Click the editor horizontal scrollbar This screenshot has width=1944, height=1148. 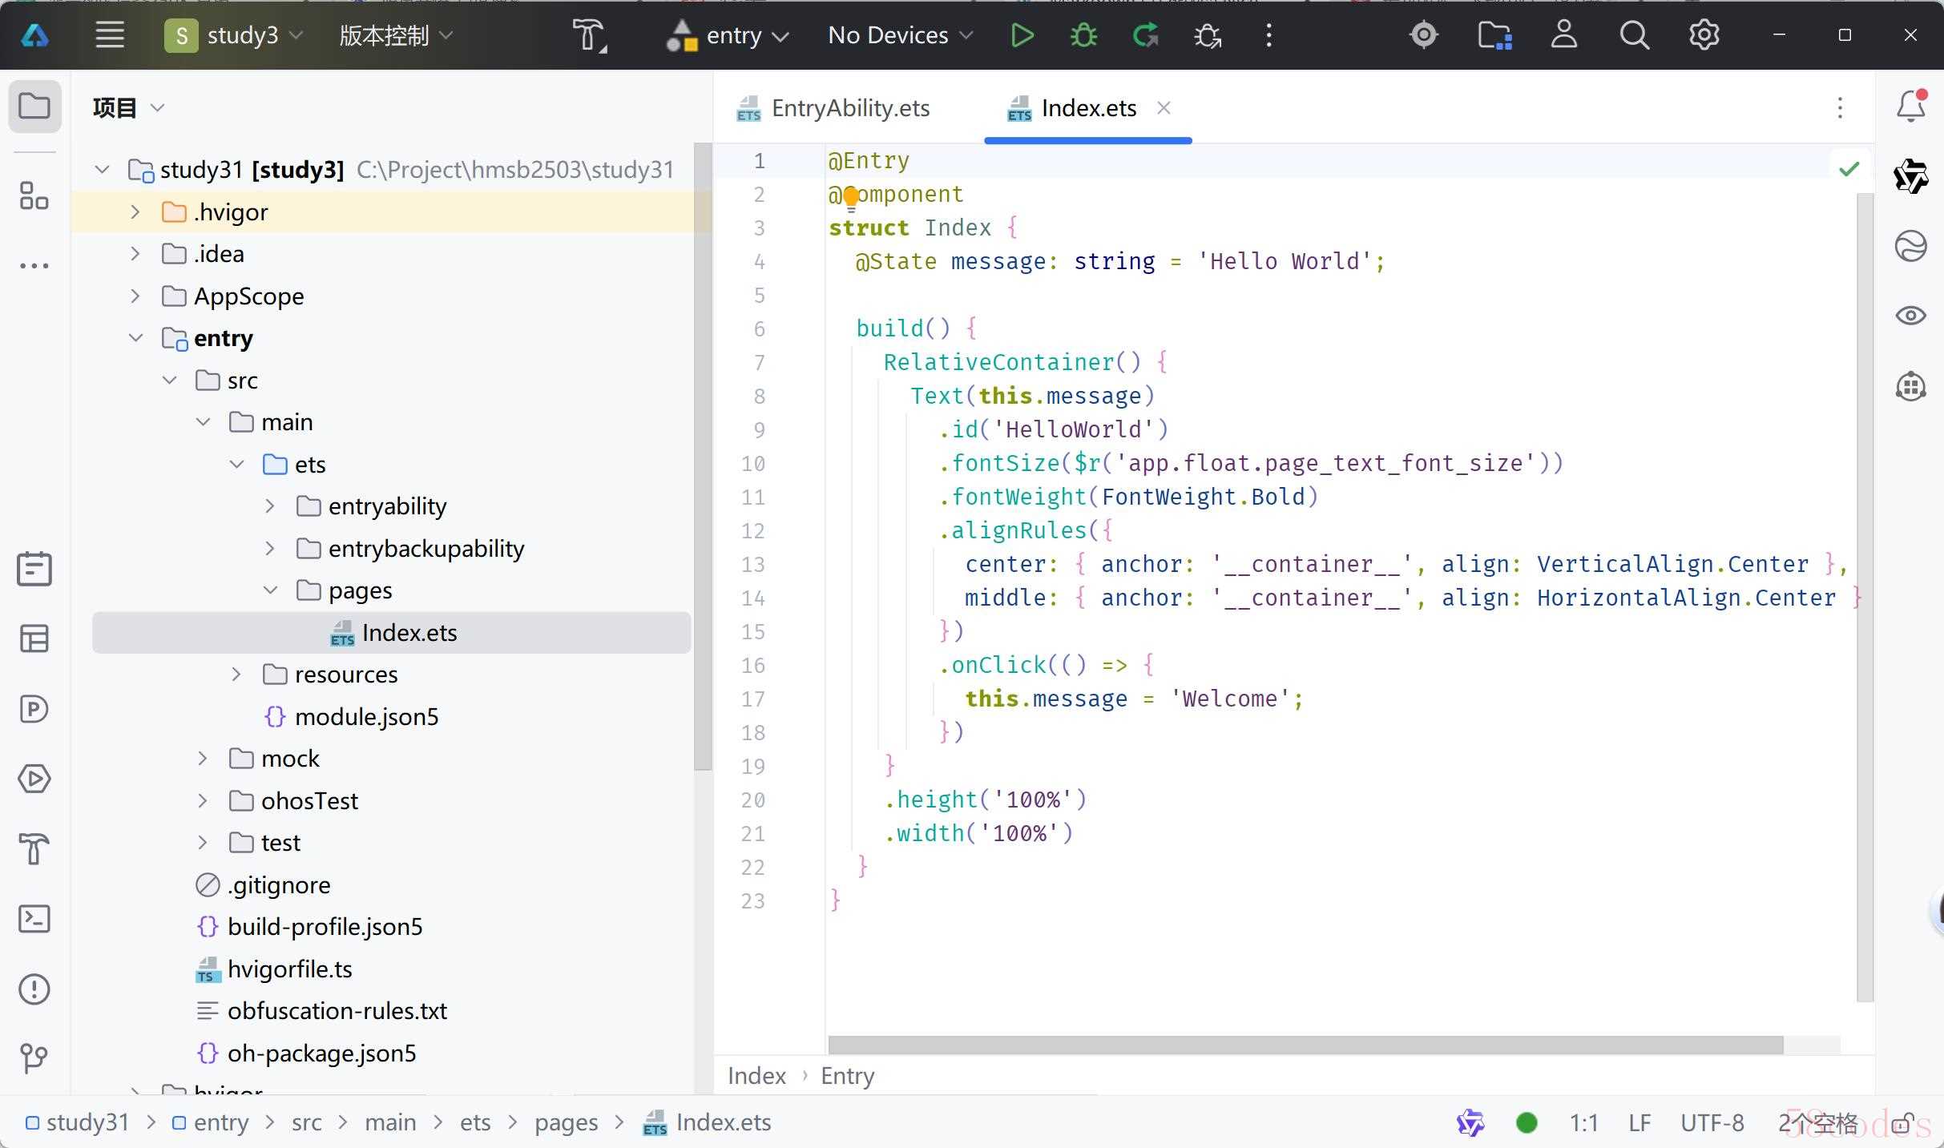(1305, 1045)
